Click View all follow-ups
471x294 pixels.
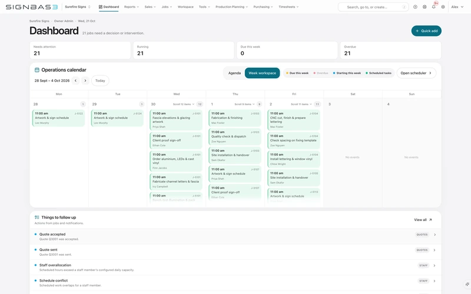pyautogui.click(x=423, y=220)
